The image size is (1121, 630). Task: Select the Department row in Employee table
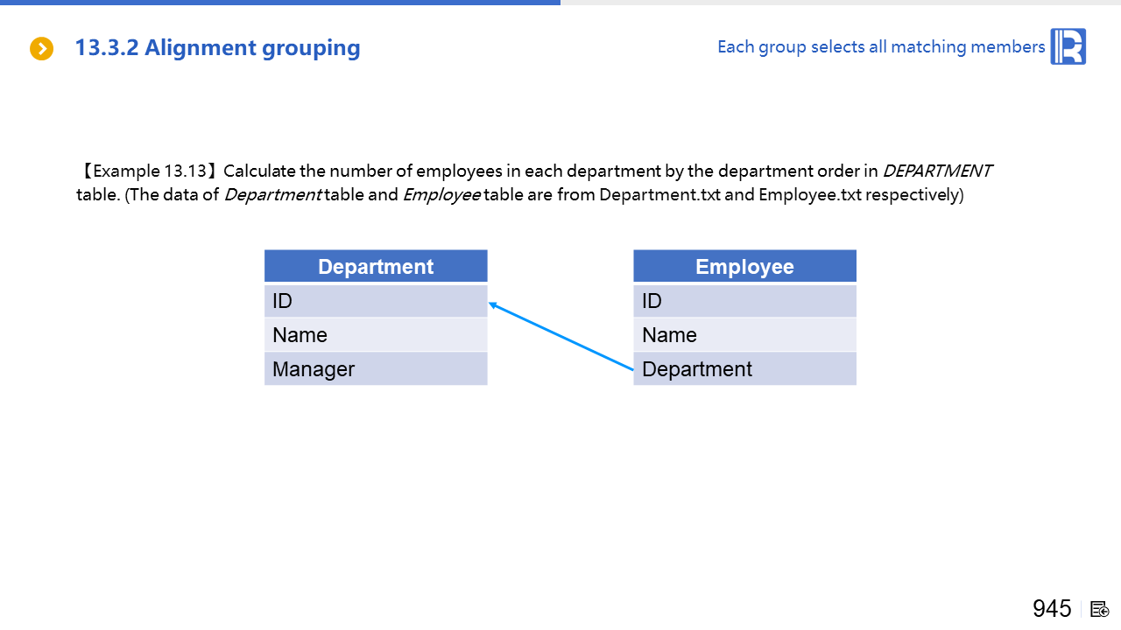coord(744,369)
